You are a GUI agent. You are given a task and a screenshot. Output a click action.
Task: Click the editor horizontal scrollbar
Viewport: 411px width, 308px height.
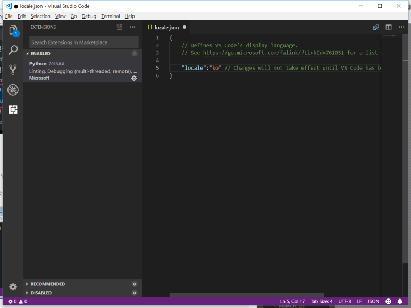click(247, 295)
